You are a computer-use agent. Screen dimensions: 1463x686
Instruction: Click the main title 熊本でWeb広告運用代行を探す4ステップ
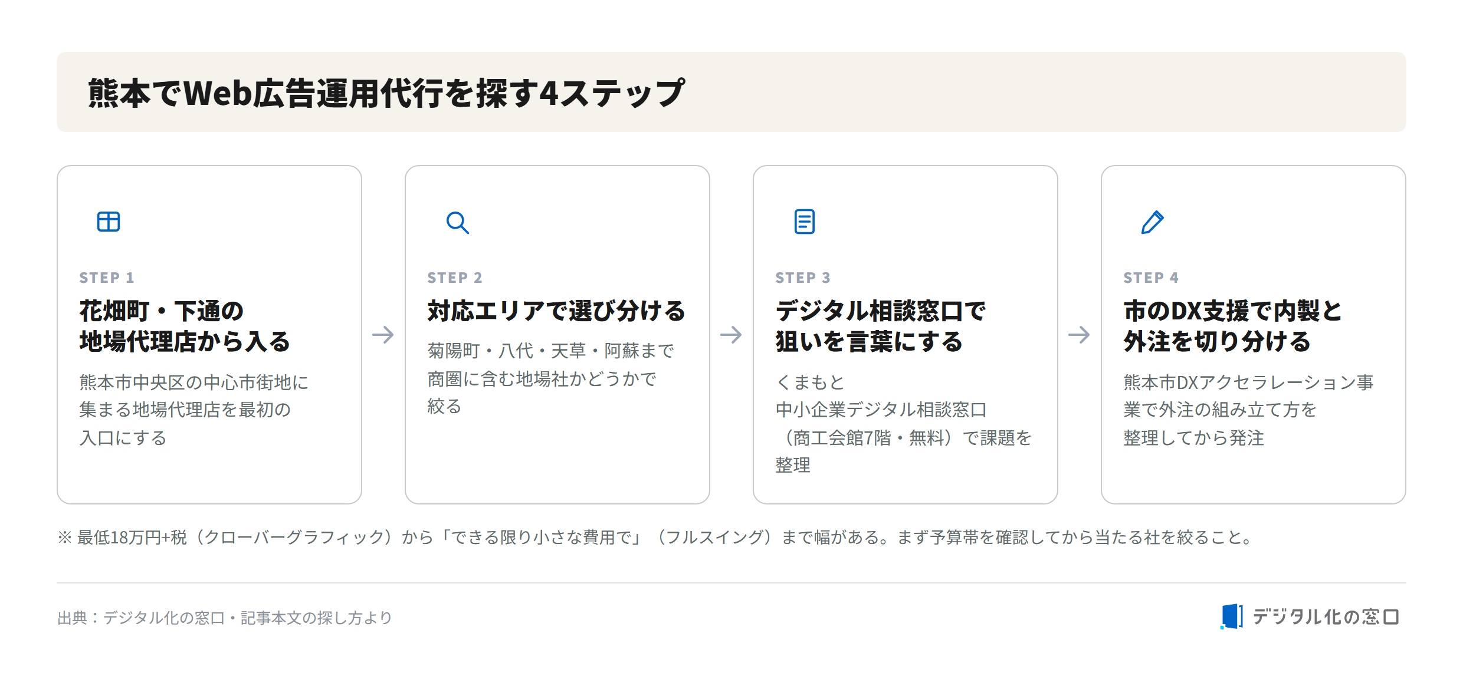pyautogui.click(x=386, y=93)
